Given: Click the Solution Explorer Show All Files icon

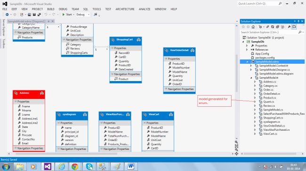Looking at the screenshot, I should point(282,27).
